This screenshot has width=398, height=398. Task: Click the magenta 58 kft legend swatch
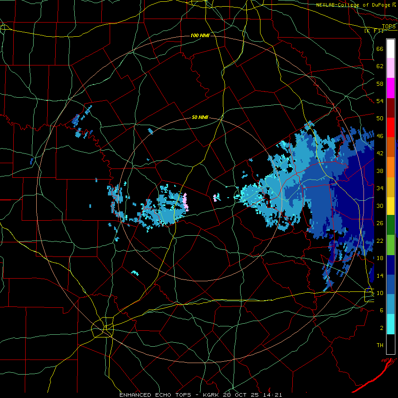coord(390,88)
